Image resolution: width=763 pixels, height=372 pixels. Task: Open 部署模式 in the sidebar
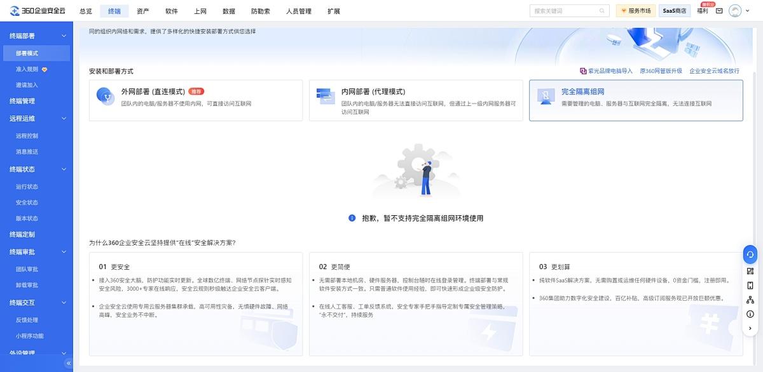[36, 53]
